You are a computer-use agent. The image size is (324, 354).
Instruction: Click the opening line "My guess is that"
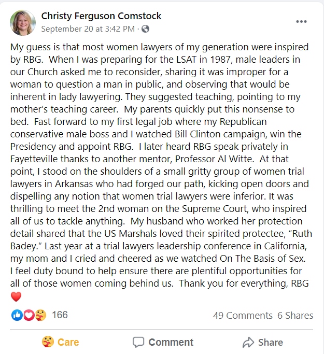pyautogui.click(x=43, y=46)
